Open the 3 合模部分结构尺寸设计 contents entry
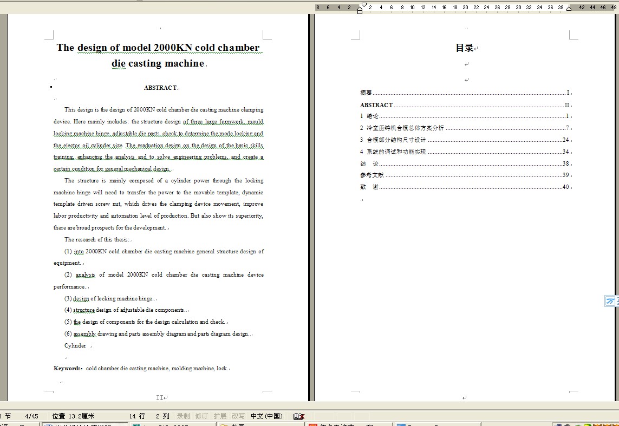619x426 pixels. (466, 140)
